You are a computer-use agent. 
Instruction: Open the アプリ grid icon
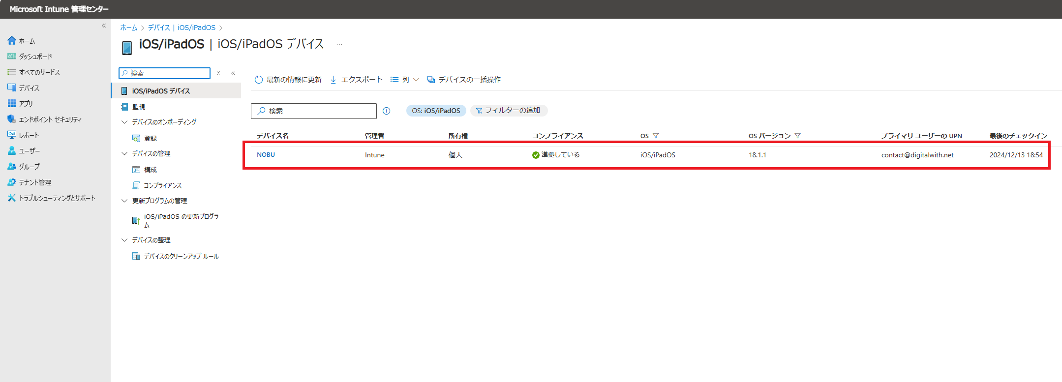pos(12,103)
